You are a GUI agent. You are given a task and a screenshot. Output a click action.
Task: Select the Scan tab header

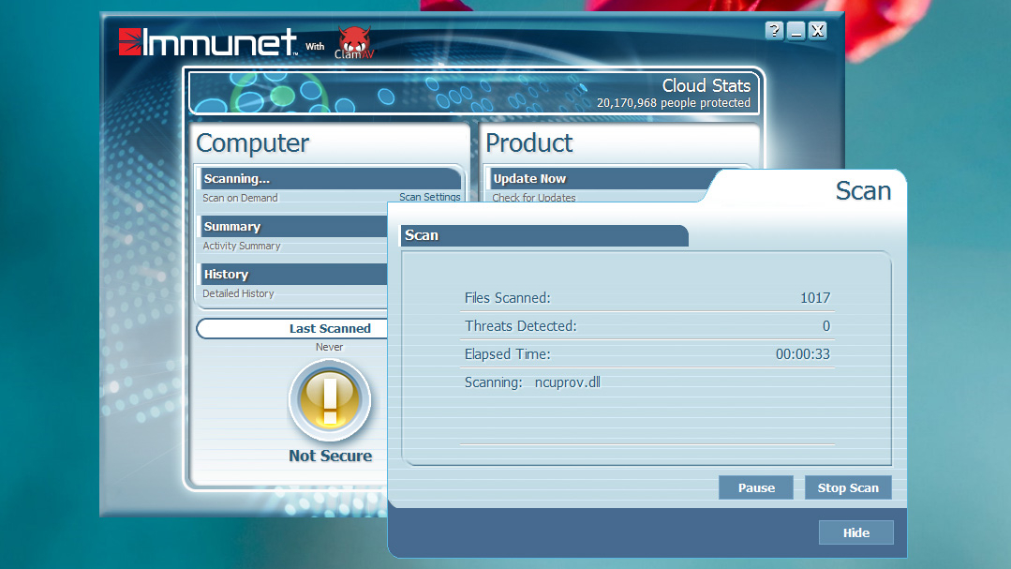point(863,191)
